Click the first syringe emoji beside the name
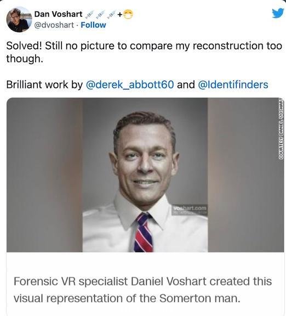The width and height of the screenshot is (286, 316). point(89,14)
